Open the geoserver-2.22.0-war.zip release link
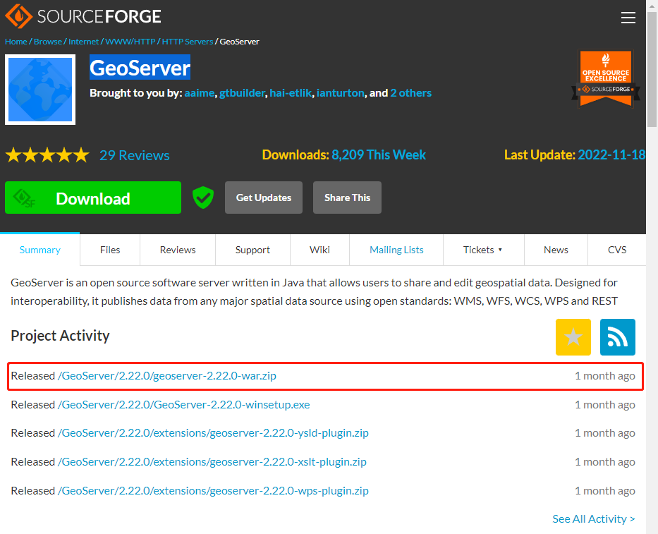This screenshot has height=534, width=658. pyautogui.click(x=167, y=376)
